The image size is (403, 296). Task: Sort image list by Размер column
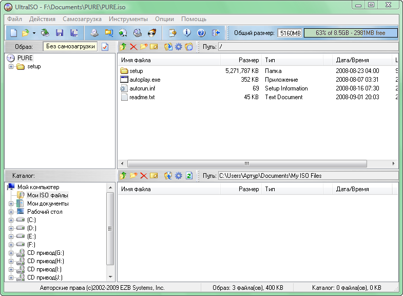tap(241, 60)
